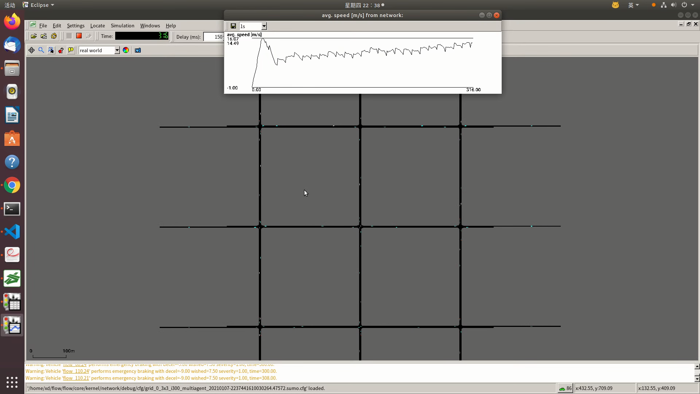Open the SUMO green icon in dock
Viewport: 700px width, 394px height.
click(x=12, y=279)
